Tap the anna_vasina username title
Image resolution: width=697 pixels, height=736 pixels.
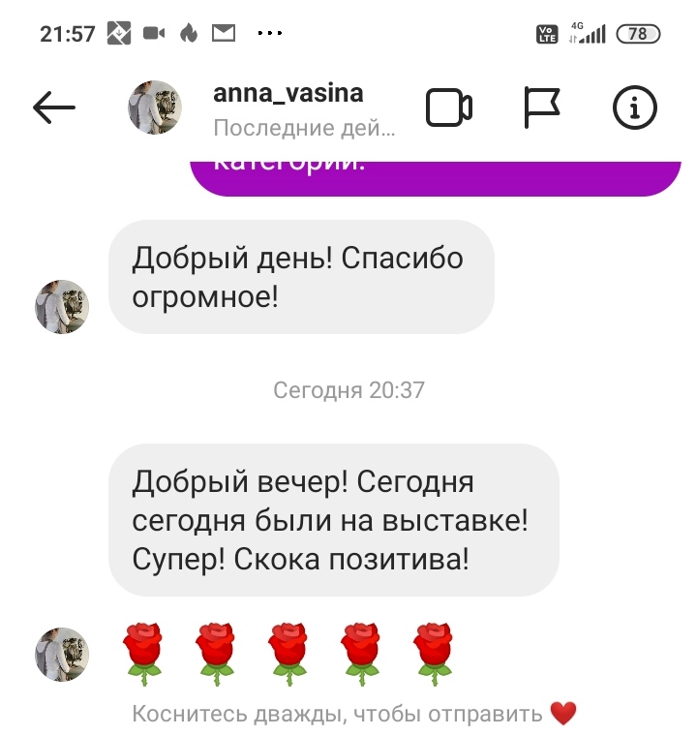288,93
